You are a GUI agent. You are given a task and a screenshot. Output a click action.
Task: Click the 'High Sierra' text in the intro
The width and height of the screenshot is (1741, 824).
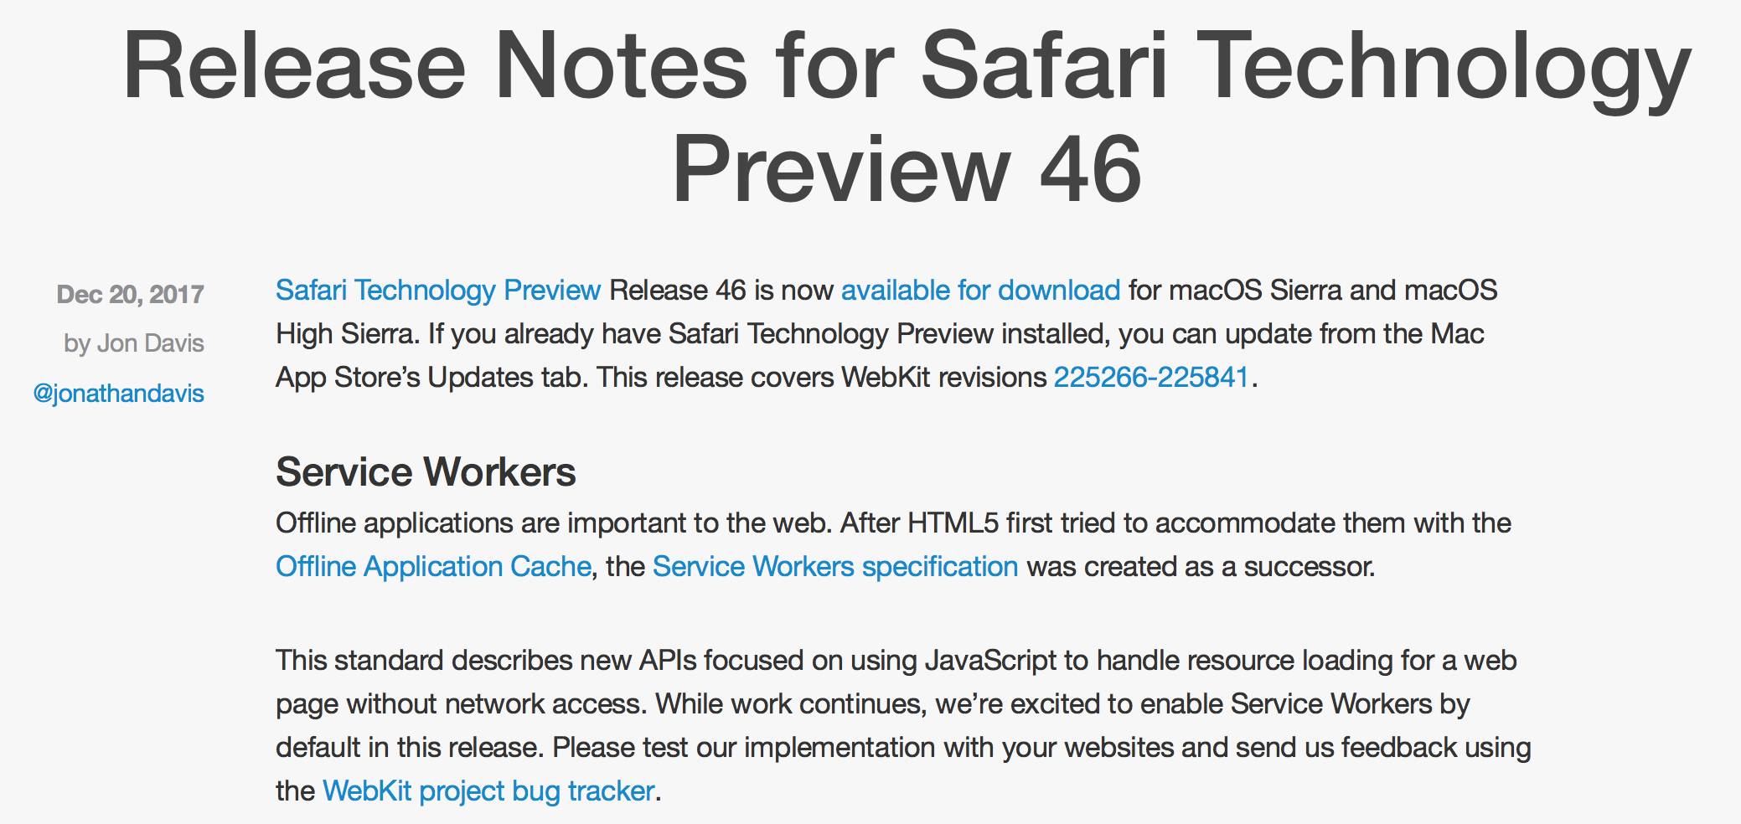[x=346, y=333]
